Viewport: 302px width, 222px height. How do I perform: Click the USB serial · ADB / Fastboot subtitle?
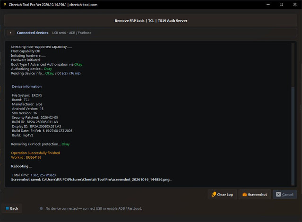[x=71, y=33]
